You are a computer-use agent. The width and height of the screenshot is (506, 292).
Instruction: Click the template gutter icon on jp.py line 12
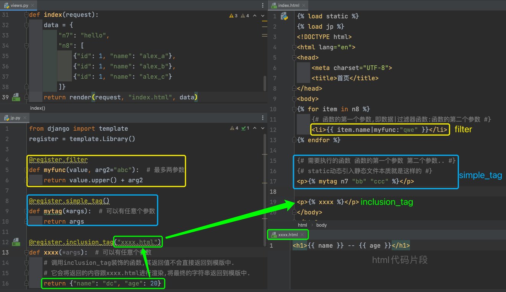16,242
